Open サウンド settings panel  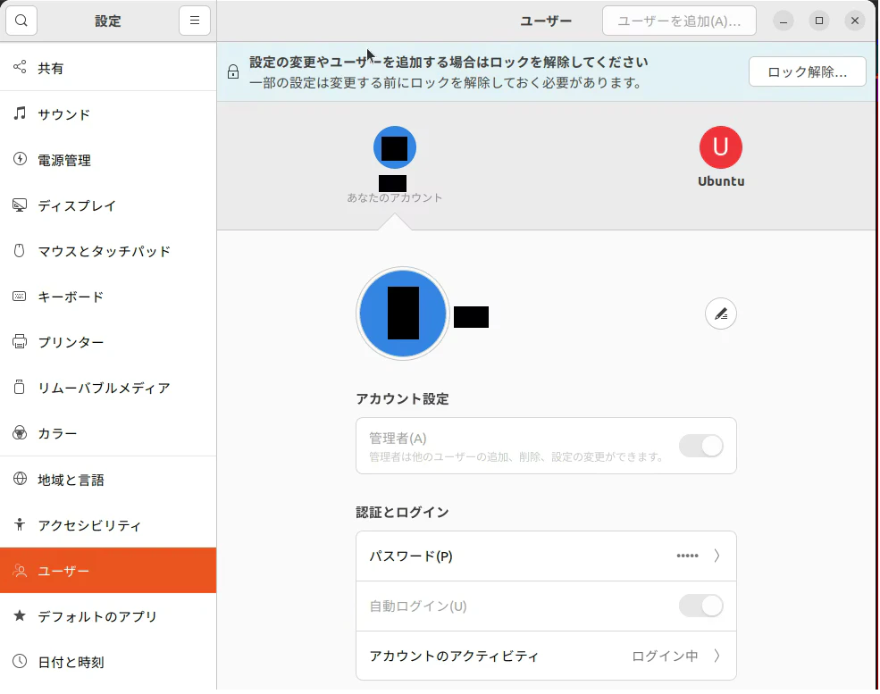[x=108, y=114]
